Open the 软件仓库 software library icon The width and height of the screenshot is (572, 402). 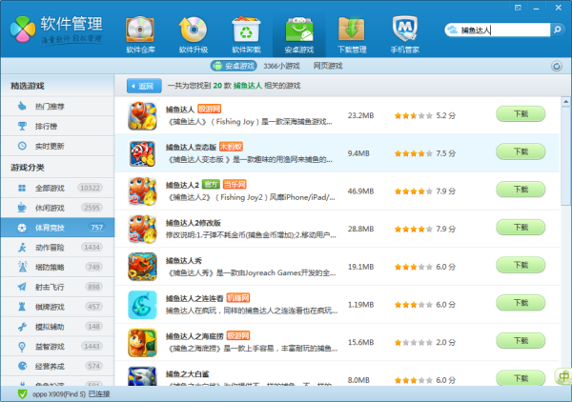140,35
